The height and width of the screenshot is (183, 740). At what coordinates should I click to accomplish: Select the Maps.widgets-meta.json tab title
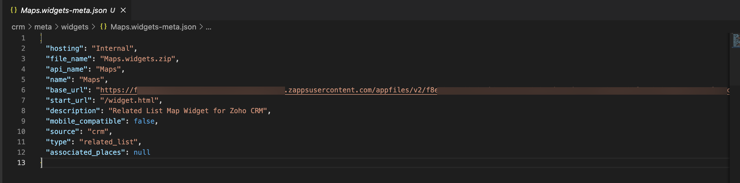tap(64, 10)
